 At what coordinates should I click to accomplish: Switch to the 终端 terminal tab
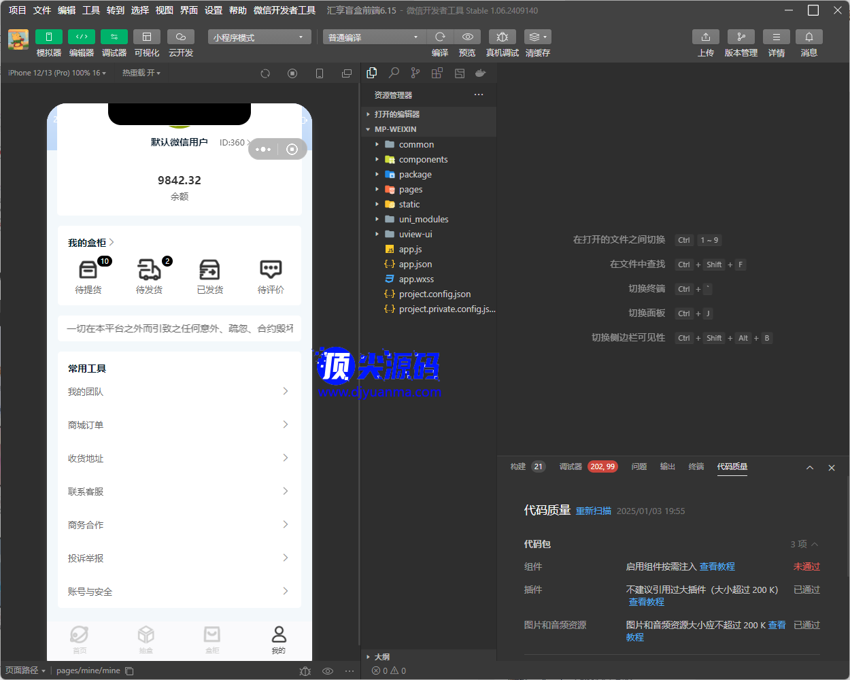pos(696,466)
